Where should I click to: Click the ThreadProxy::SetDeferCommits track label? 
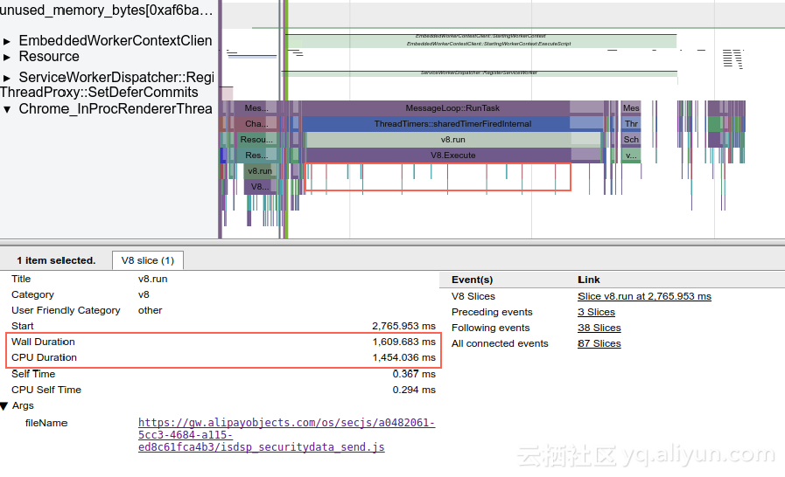[99, 93]
